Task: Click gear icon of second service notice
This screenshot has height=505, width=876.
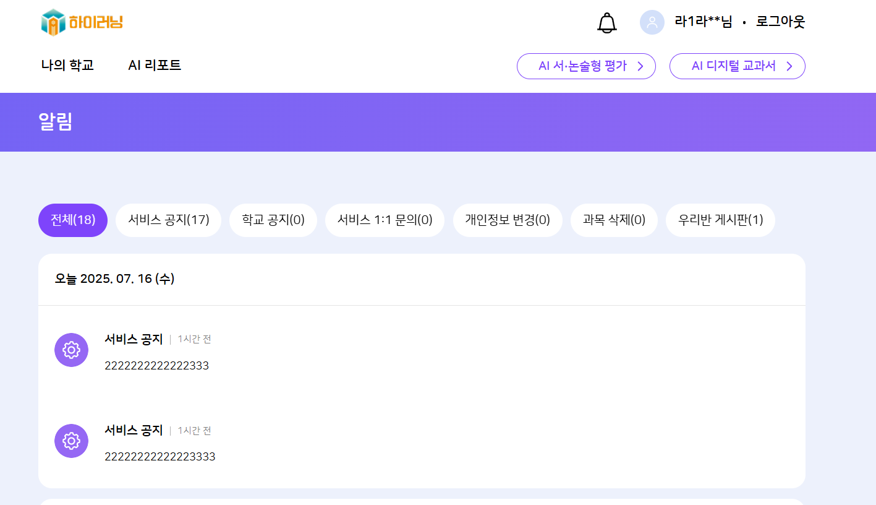Action: [x=71, y=441]
